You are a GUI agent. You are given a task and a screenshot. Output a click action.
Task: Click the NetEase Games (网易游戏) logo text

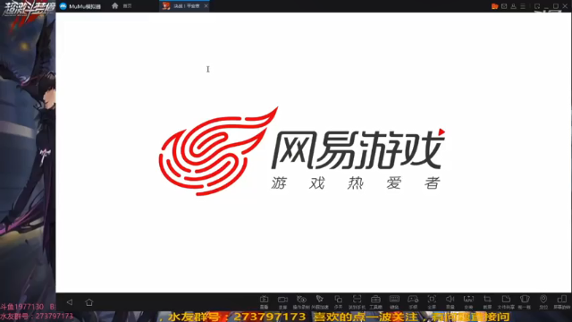[x=358, y=149]
